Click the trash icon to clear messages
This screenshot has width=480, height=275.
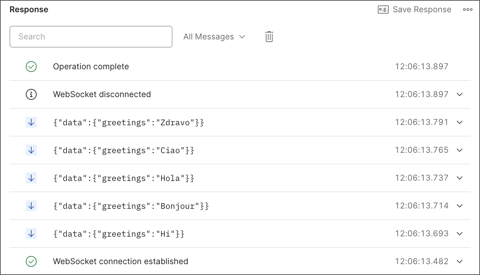pos(269,37)
